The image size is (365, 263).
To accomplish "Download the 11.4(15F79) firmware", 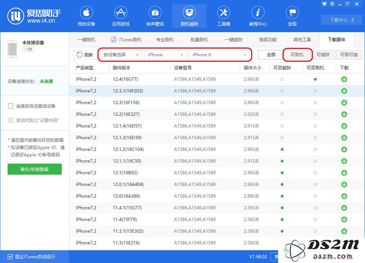I will pyautogui.click(x=344, y=220).
